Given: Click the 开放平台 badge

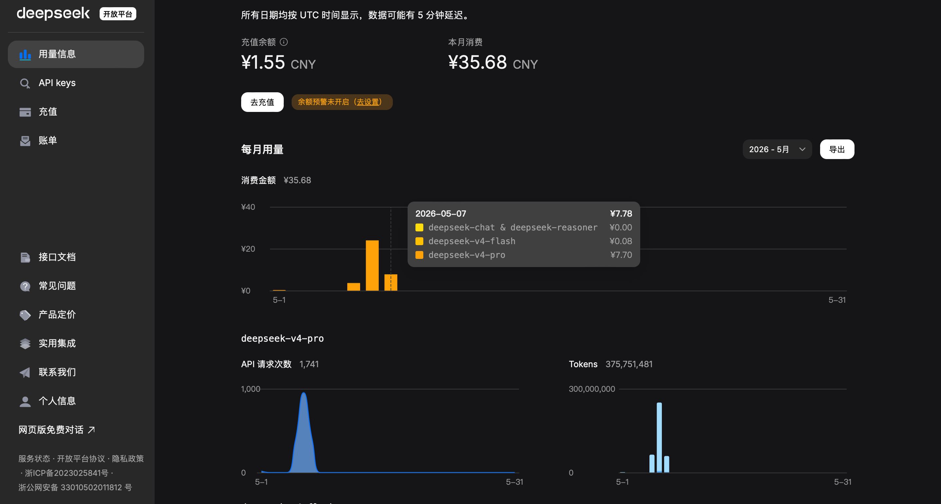Looking at the screenshot, I should coord(118,14).
